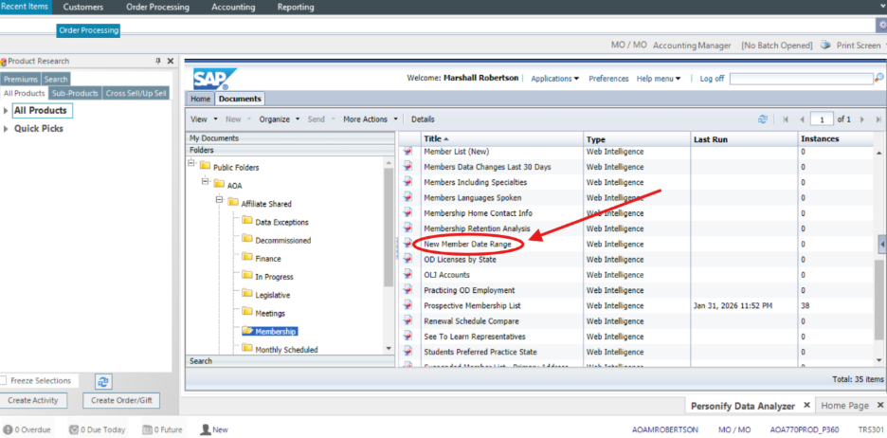Click the page number input field
The image size is (887, 438).
[822, 119]
